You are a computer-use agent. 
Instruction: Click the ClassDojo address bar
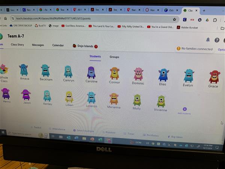(x=94, y=19)
